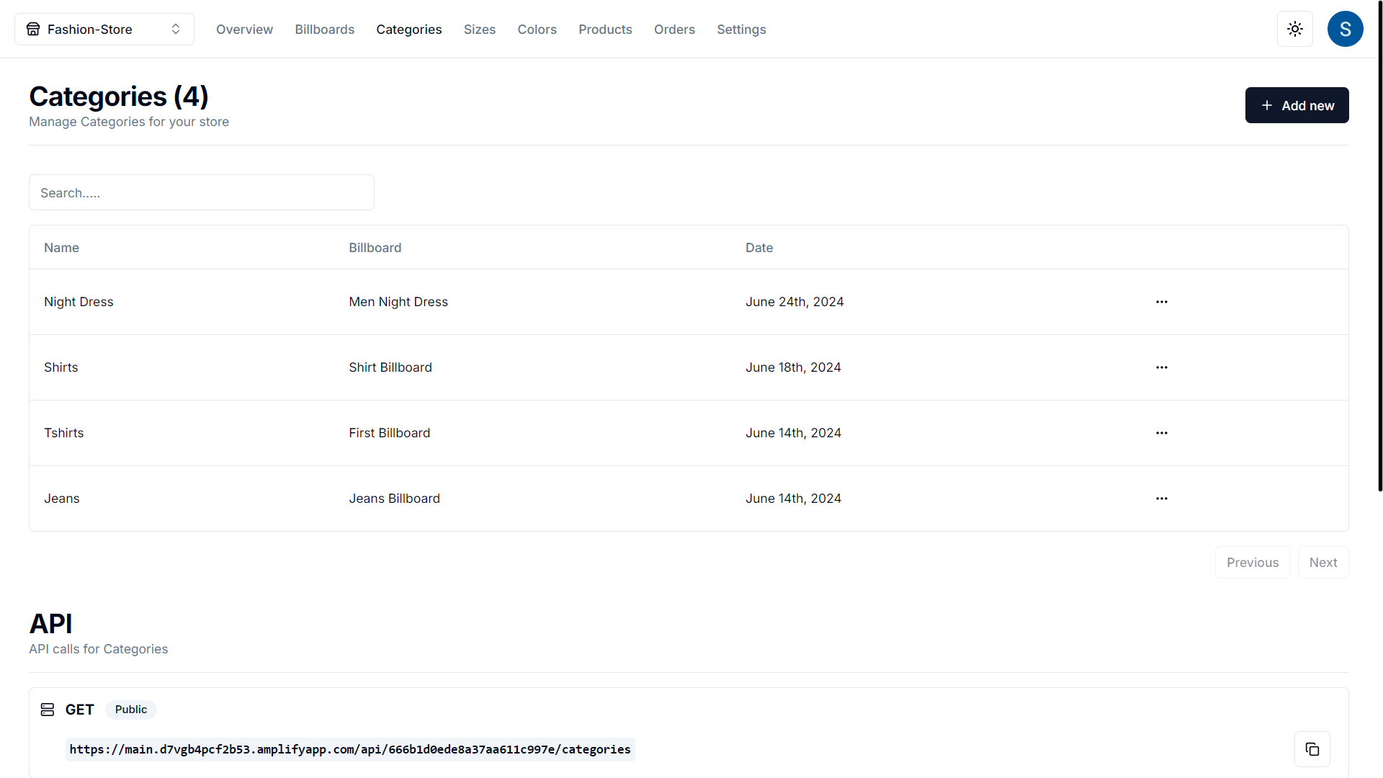
Task: Open the Colors tab
Action: (537, 30)
